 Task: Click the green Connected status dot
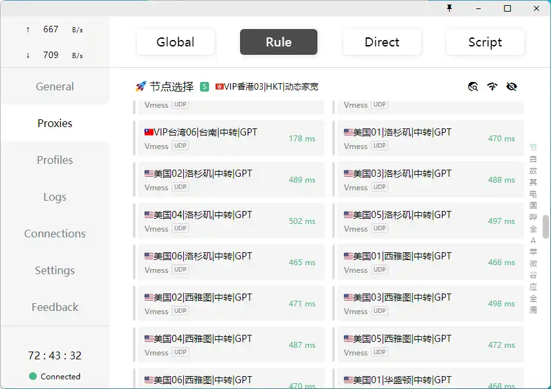[x=33, y=376]
